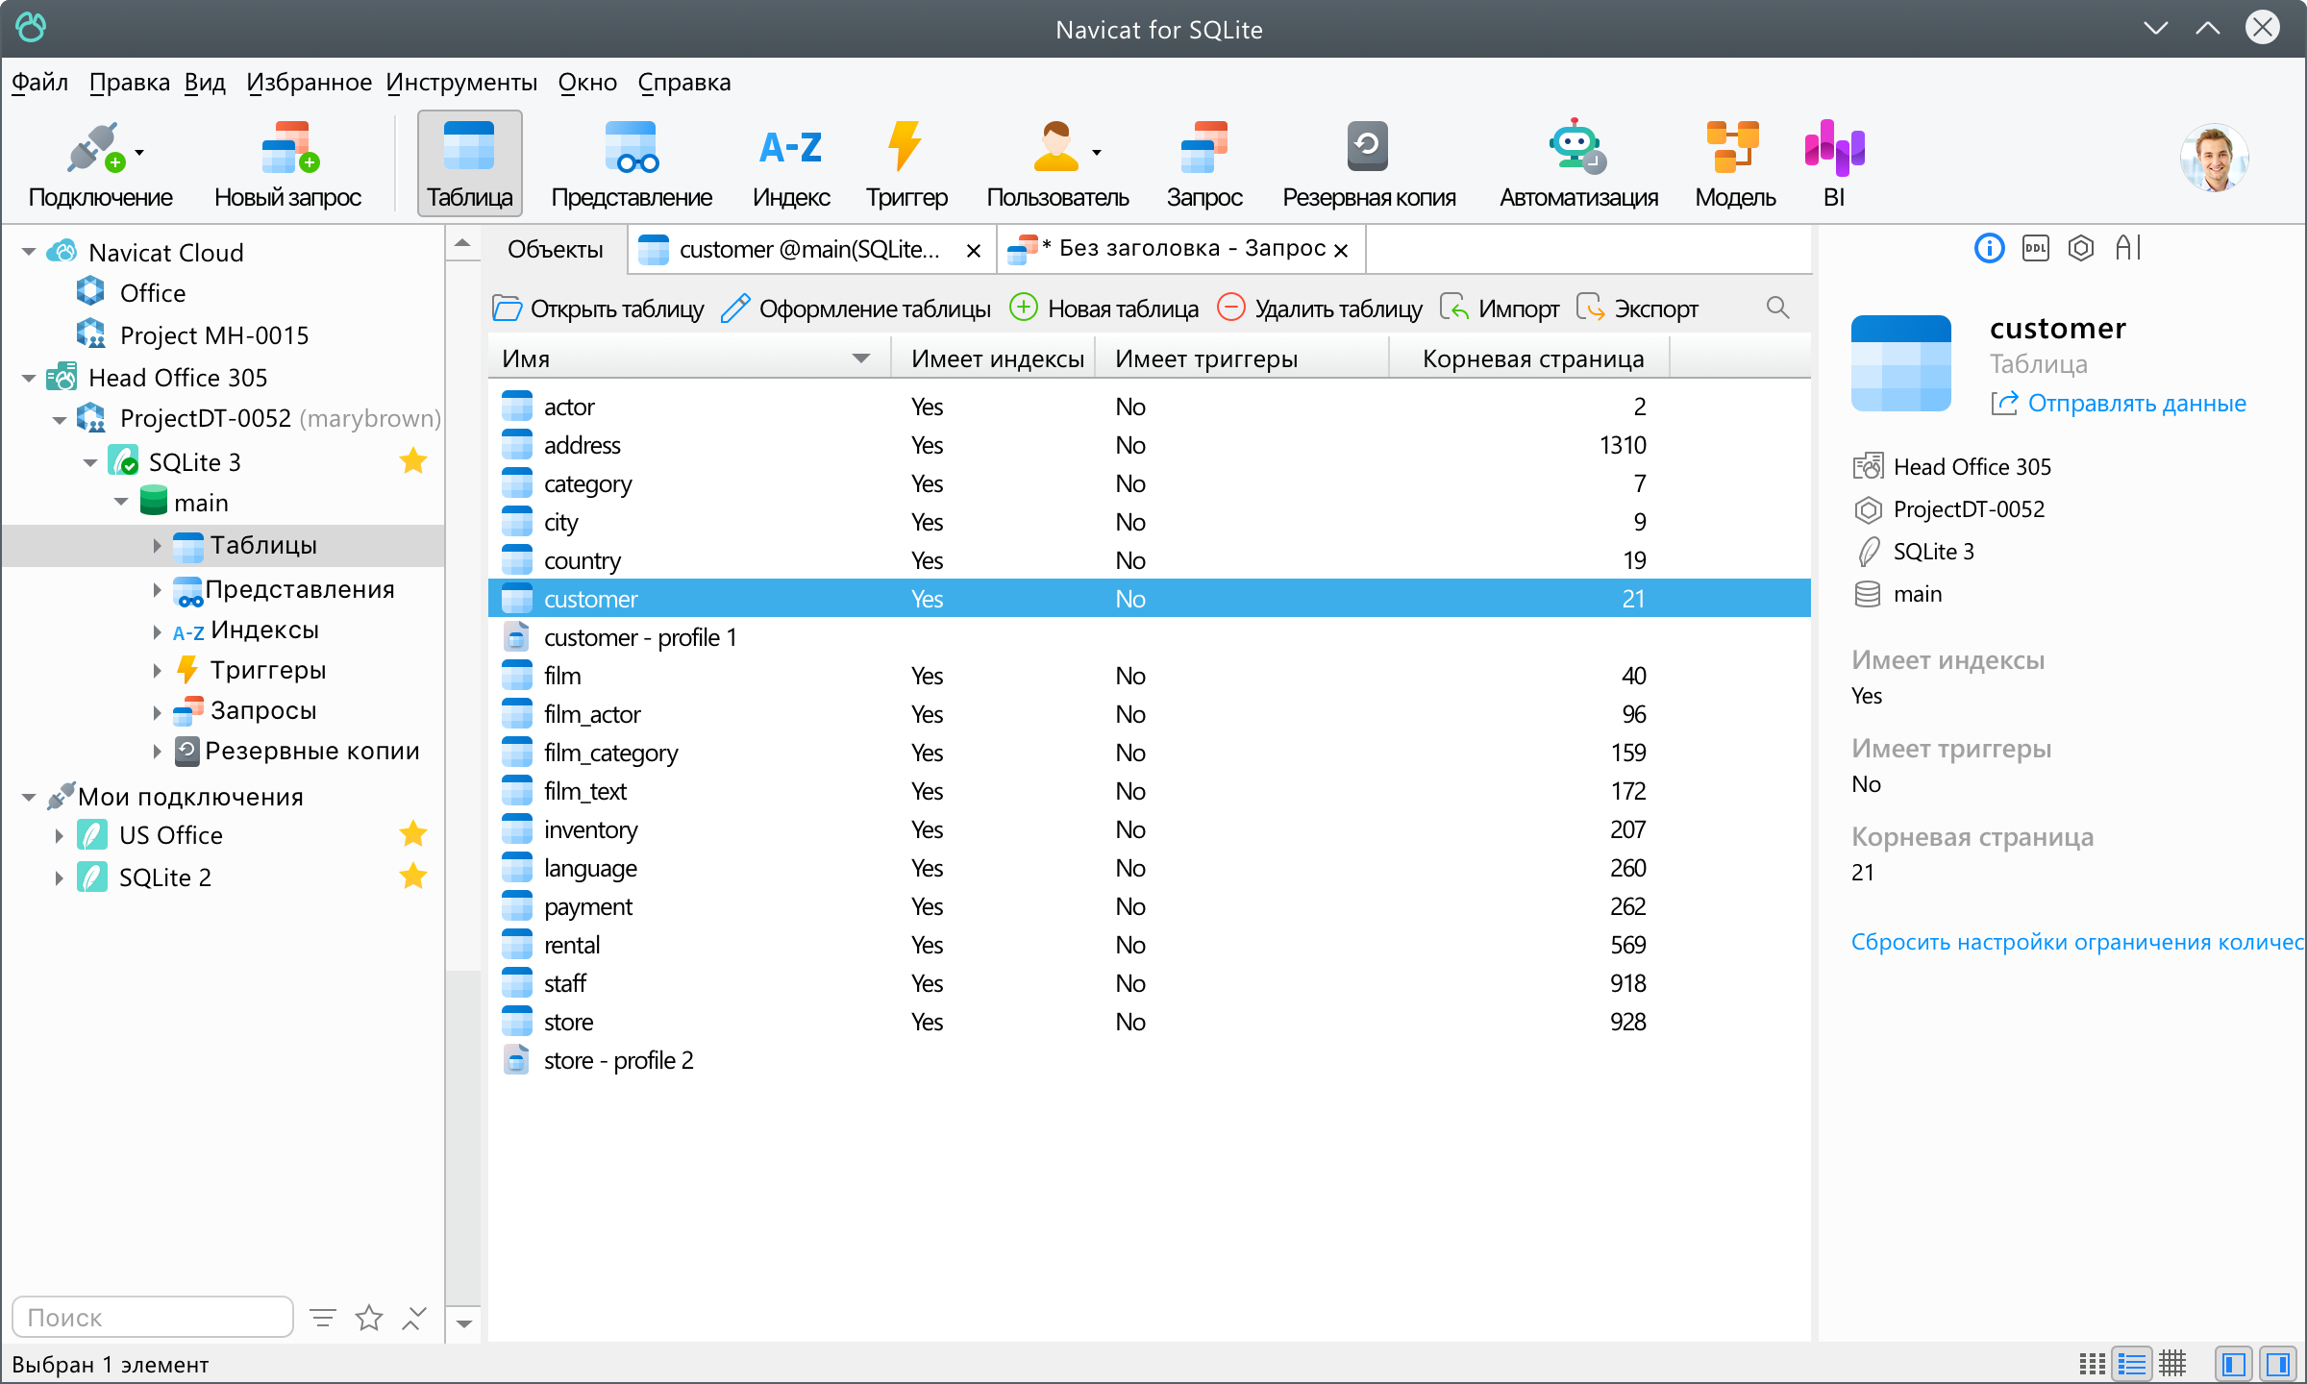Screen dimensions: 2307x1384
Task: Collapse the Navicat Cloud node
Action: coord(29,253)
